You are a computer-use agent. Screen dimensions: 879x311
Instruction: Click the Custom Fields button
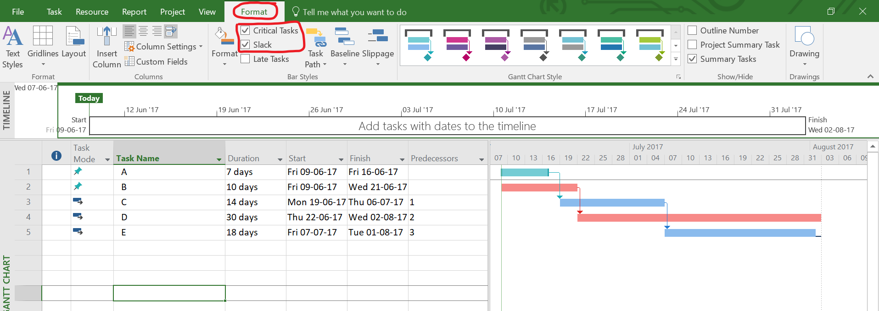156,61
